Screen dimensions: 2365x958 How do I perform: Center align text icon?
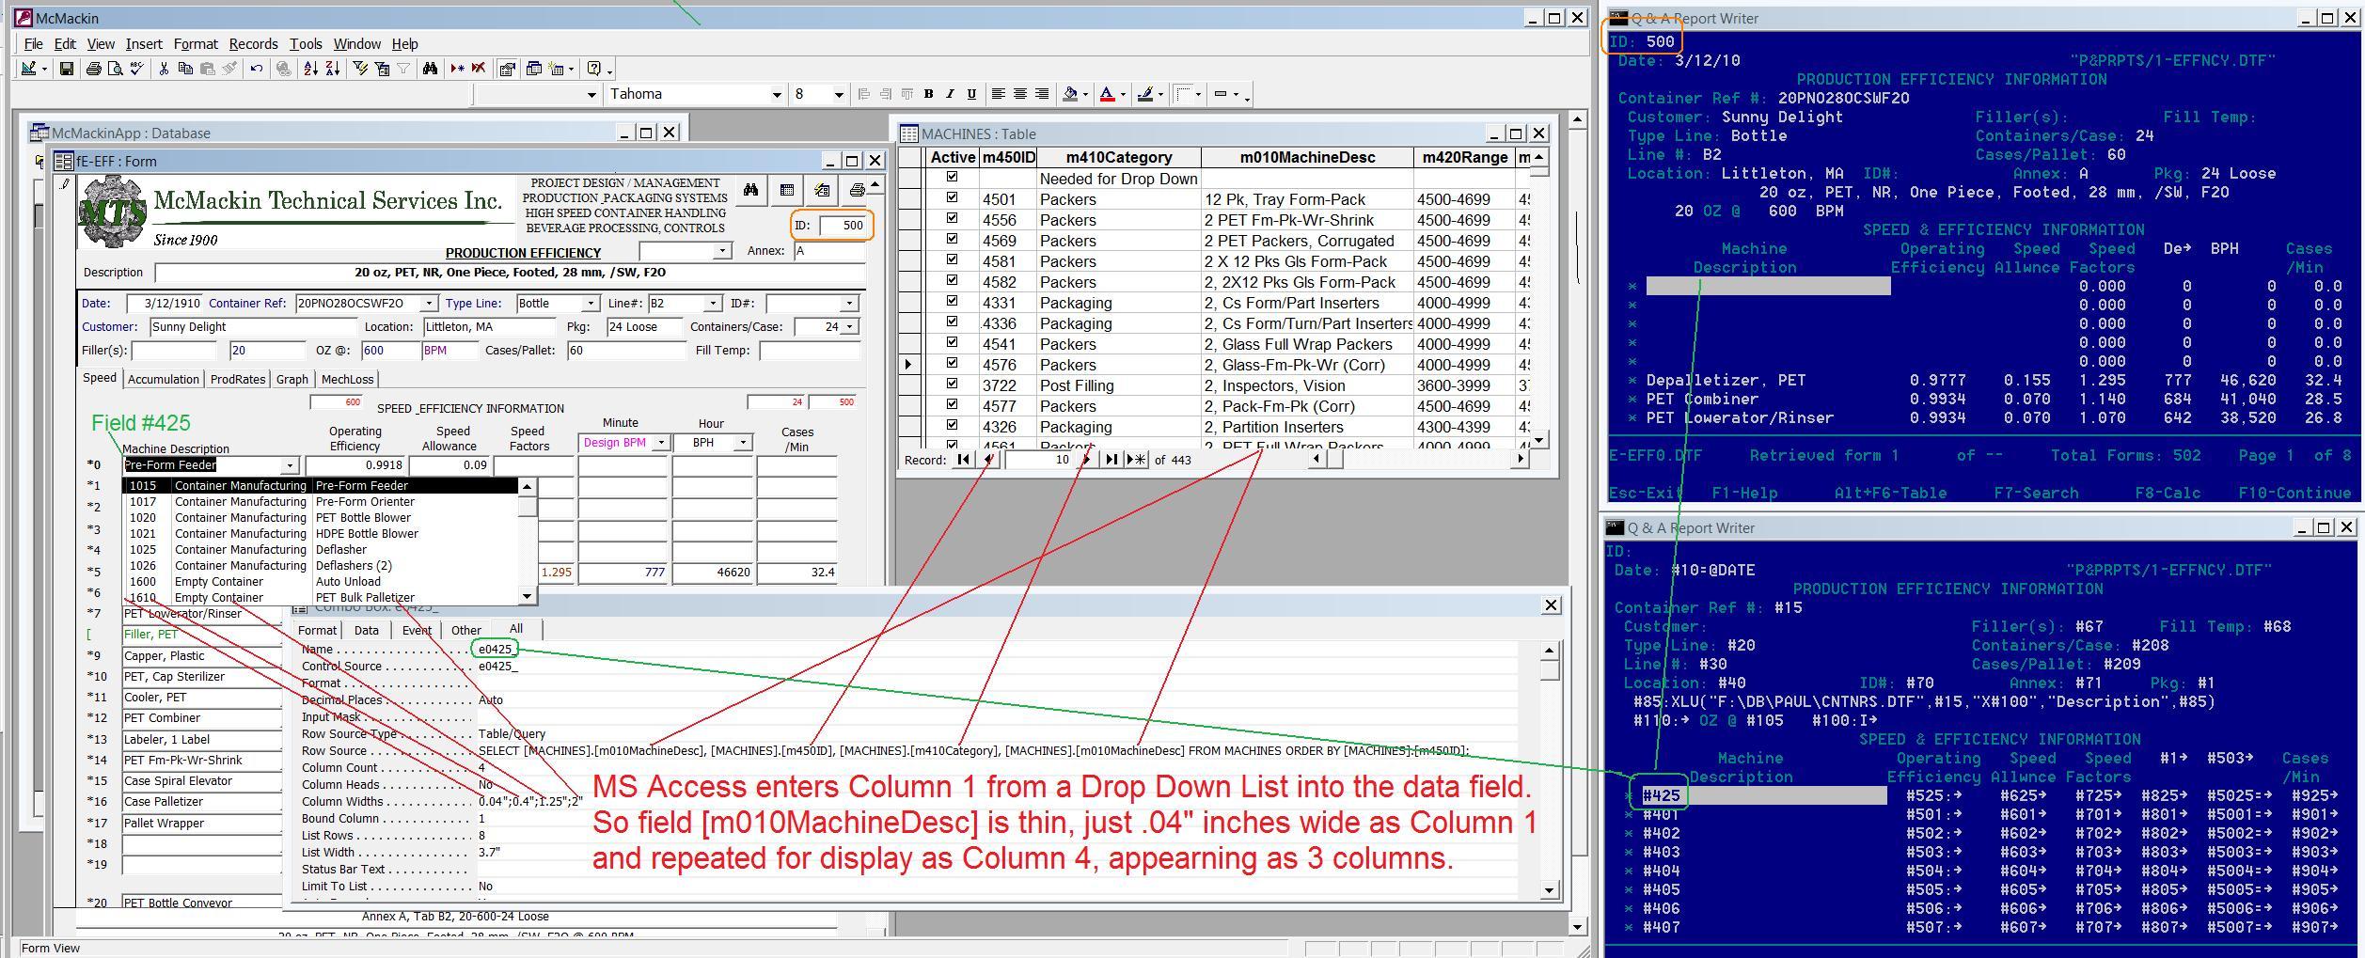click(1020, 94)
